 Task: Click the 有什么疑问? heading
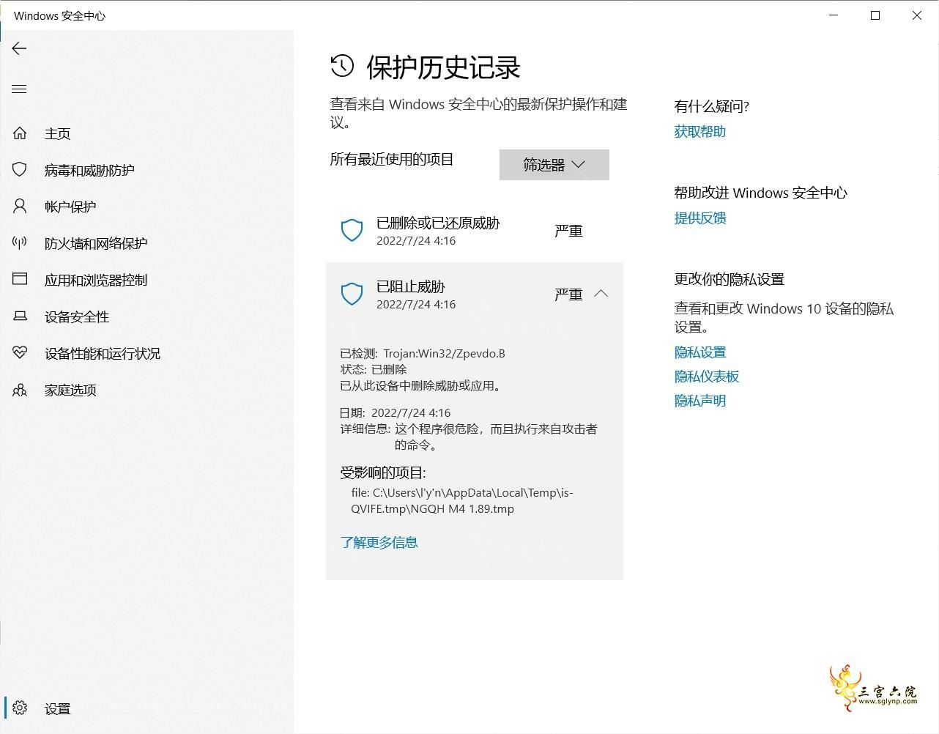click(x=712, y=106)
